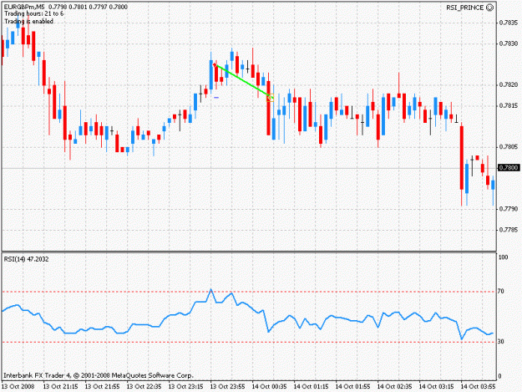Click the 0.7820 price axis label

(x=509, y=85)
